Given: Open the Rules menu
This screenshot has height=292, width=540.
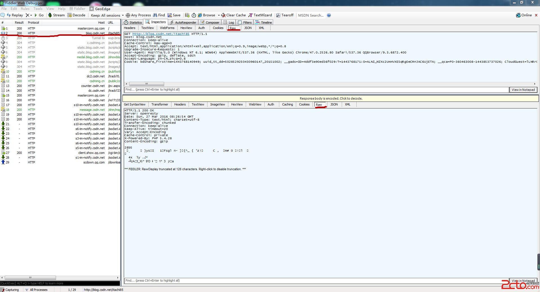Looking at the screenshot, I should (25, 9).
